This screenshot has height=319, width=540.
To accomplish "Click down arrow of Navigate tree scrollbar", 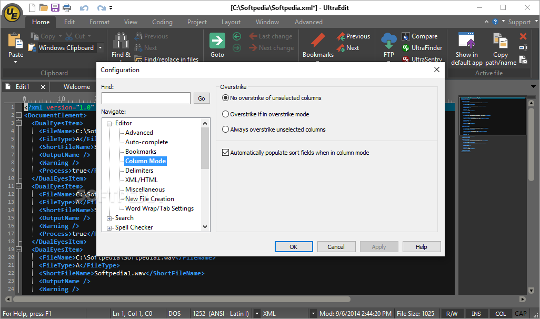I will 205,227.
